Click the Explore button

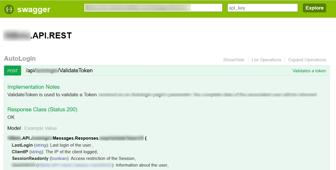314,8
